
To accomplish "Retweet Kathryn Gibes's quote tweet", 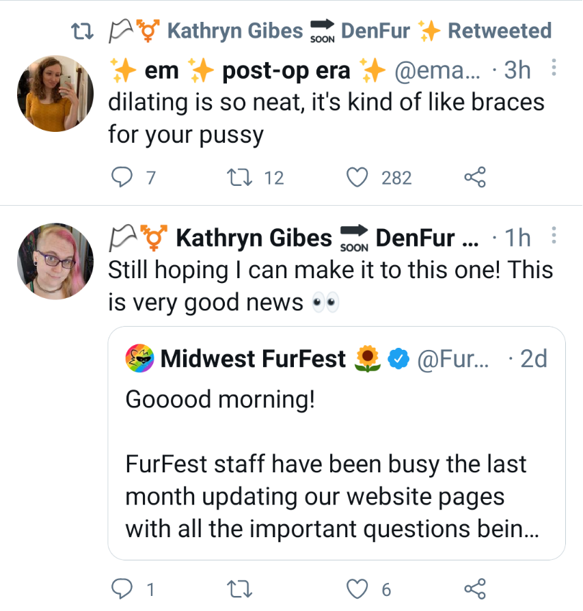I will tap(240, 589).
